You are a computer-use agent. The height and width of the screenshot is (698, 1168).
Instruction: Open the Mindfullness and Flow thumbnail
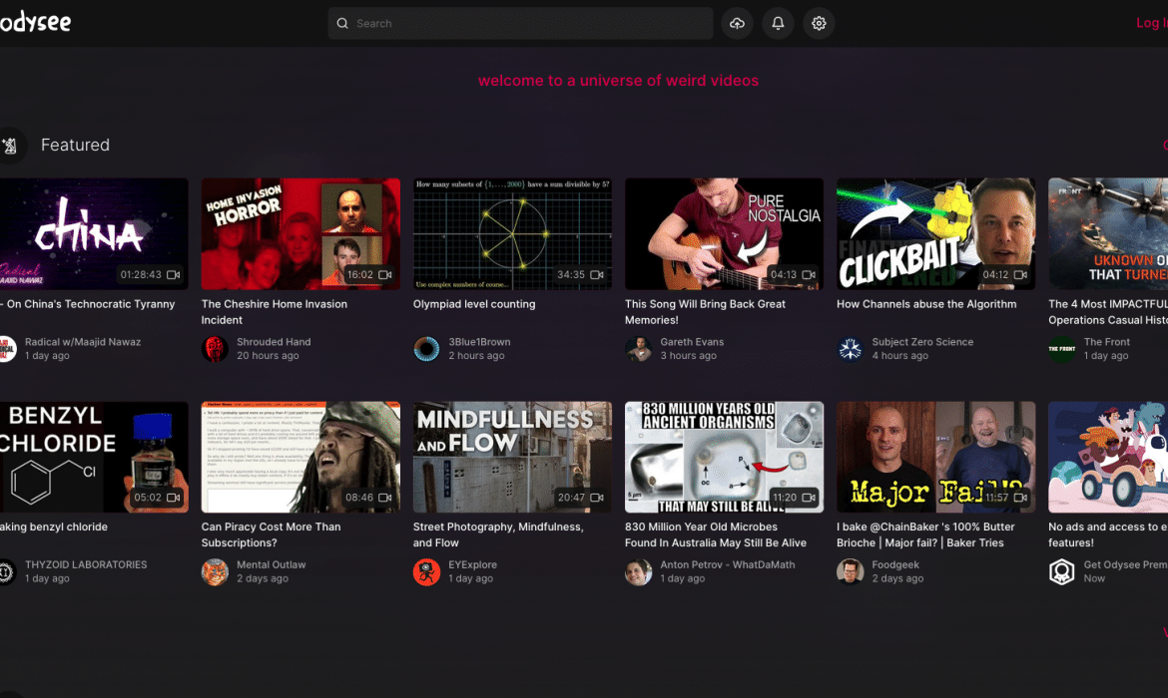pyautogui.click(x=512, y=457)
